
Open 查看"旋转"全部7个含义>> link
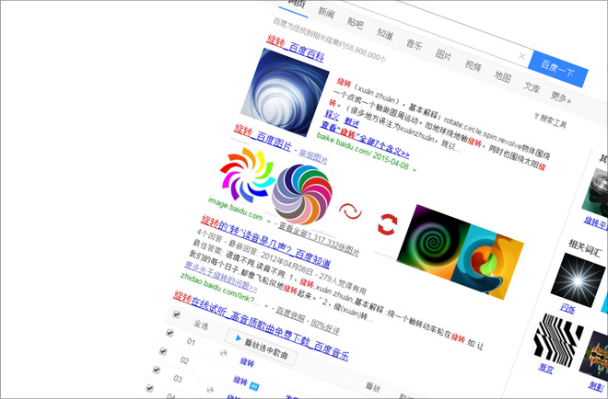pyautogui.click(x=365, y=140)
